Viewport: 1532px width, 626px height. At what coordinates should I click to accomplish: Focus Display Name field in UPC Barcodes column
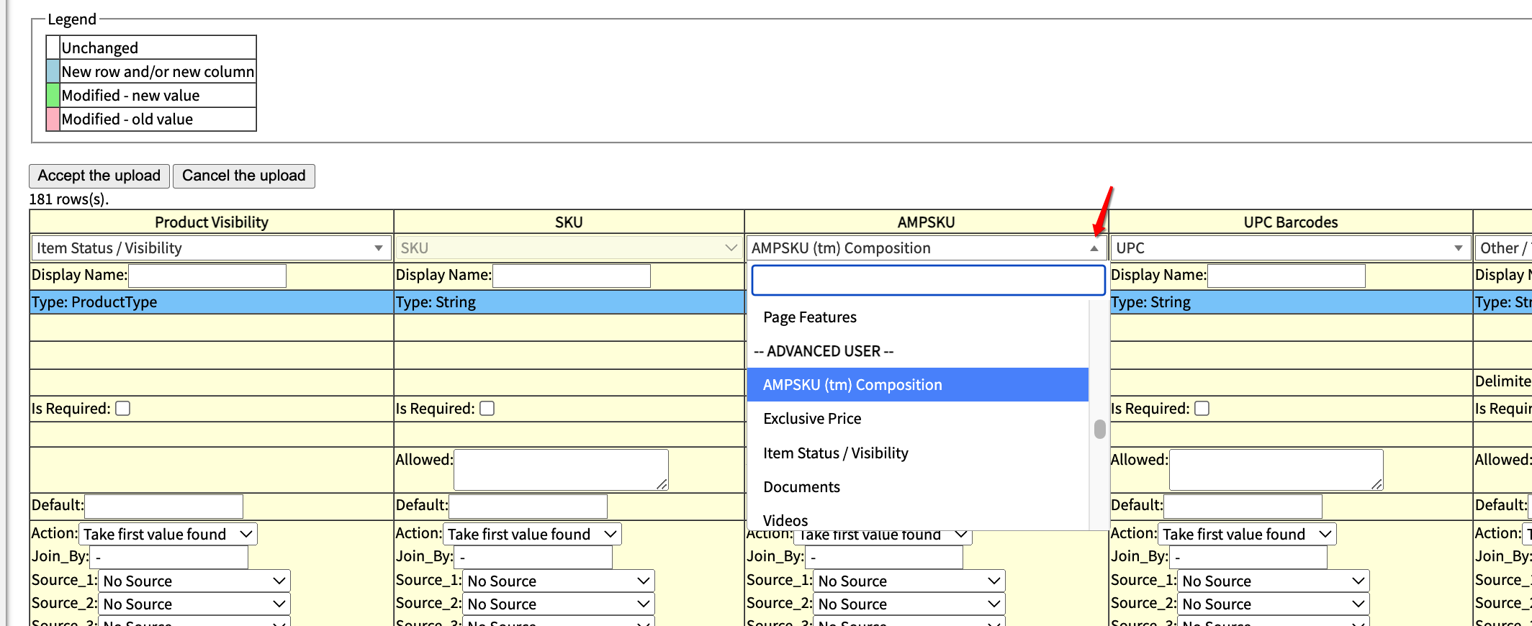(x=1287, y=276)
